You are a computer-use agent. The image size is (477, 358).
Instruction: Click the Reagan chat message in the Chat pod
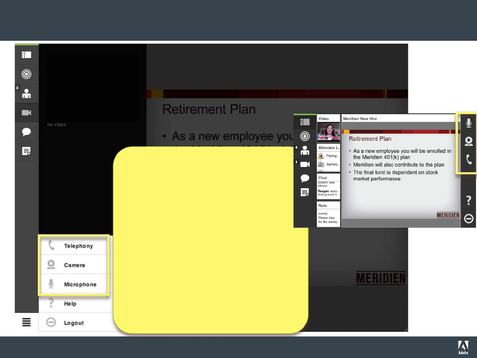[x=328, y=193]
